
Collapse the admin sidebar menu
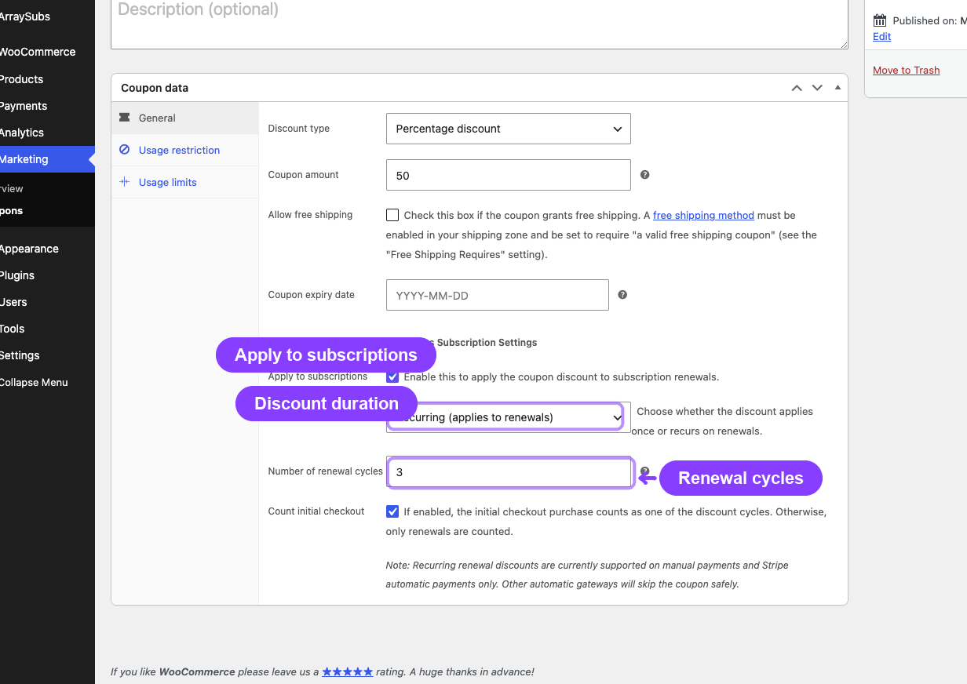[47, 382]
